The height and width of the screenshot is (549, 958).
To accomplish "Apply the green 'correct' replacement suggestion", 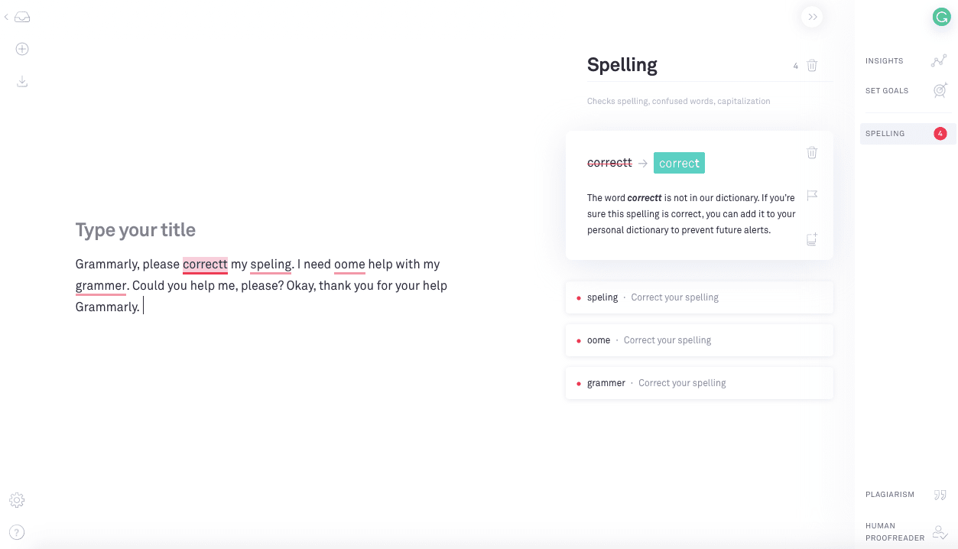I will tap(679, 163).
